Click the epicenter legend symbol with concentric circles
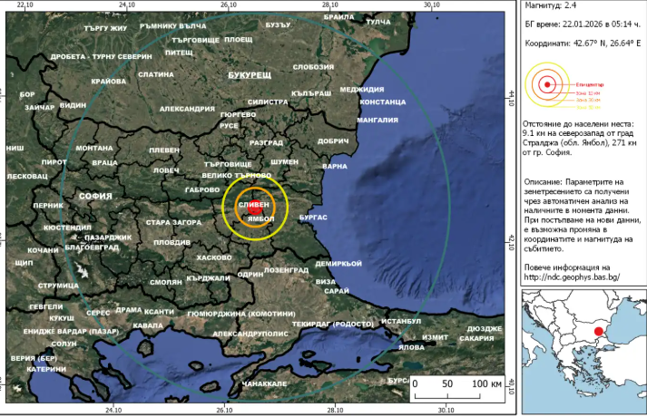Screen dimensions: 647x417 [x=547, y=85]
